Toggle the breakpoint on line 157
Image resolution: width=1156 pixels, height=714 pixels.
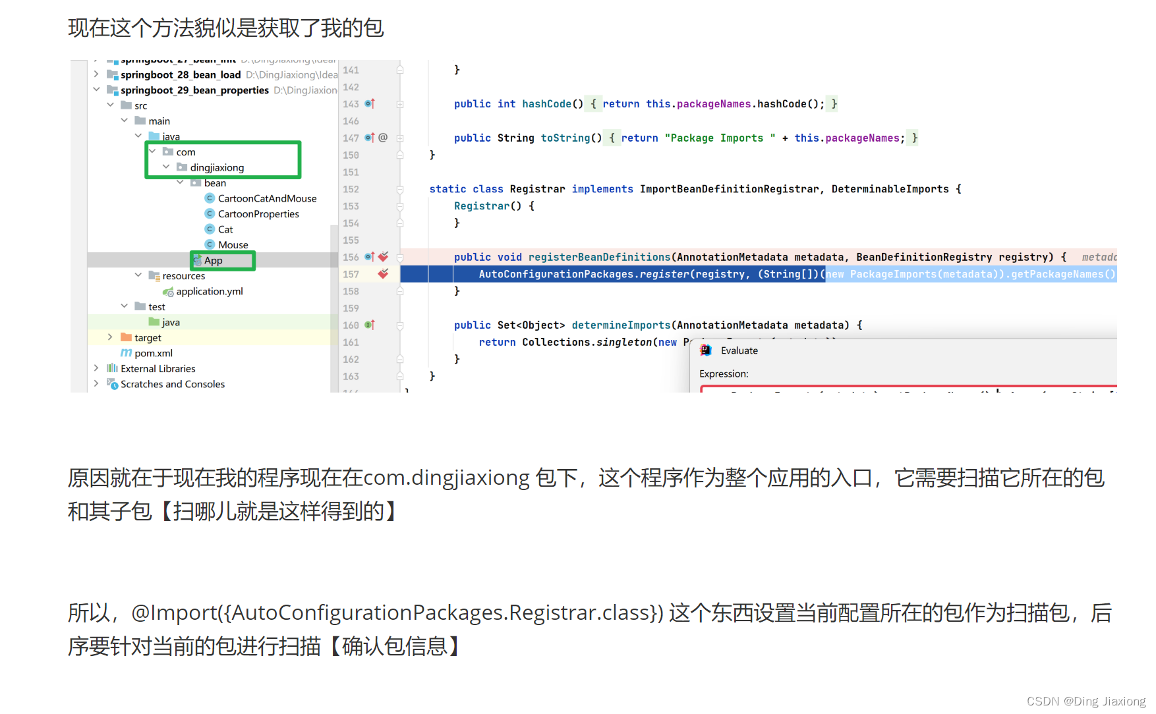coord(383,273)
